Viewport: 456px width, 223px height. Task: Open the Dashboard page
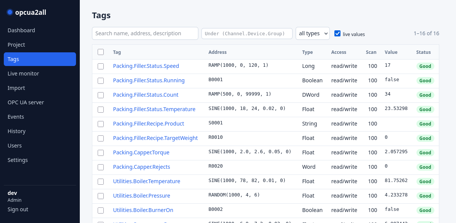pyautogui.click(x=40, y=30)
